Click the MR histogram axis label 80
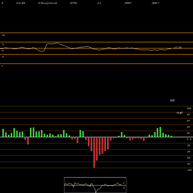This screenshot has height=193, width=193. click(x=188, y=115)
